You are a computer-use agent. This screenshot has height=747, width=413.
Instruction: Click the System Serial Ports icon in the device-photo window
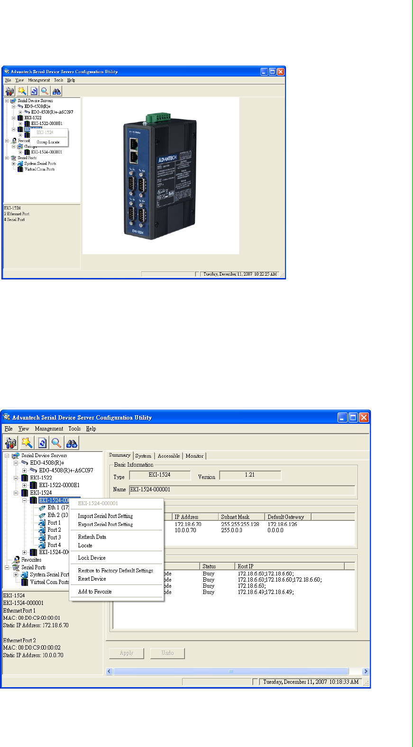(x=20, y=163)
